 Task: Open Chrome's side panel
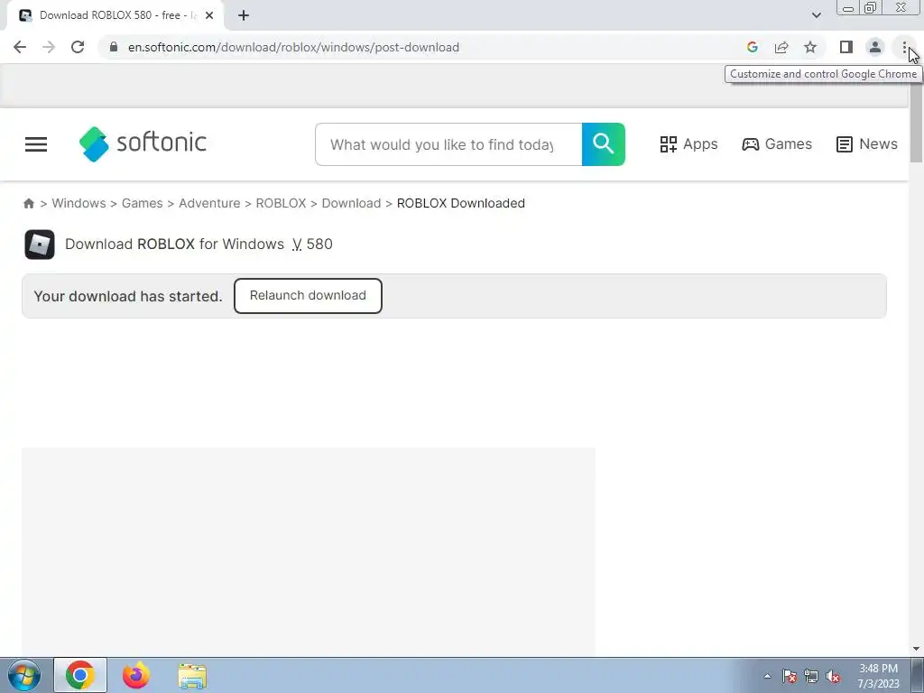[x=846, y=47]
